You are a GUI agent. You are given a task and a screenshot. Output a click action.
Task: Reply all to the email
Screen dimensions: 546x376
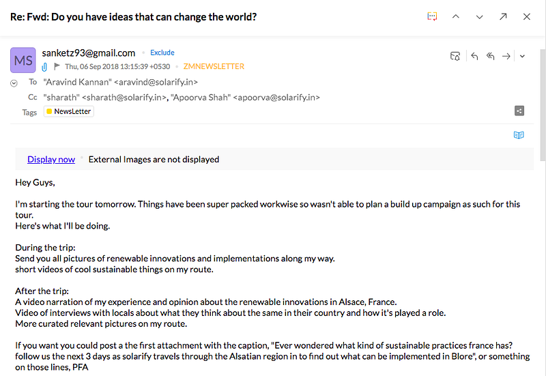point(490,56)
